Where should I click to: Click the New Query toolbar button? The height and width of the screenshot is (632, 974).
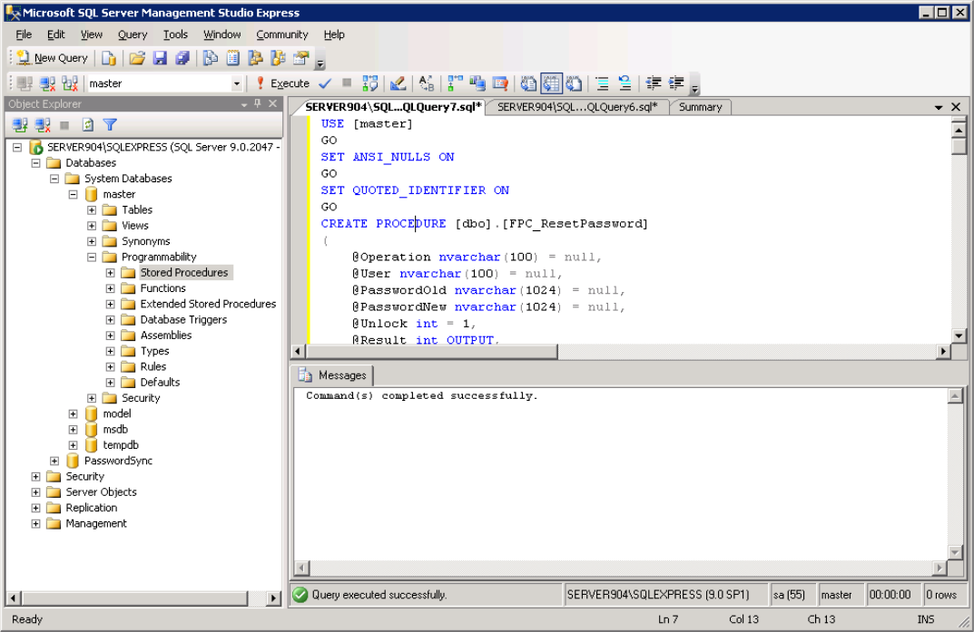point(53,58)
